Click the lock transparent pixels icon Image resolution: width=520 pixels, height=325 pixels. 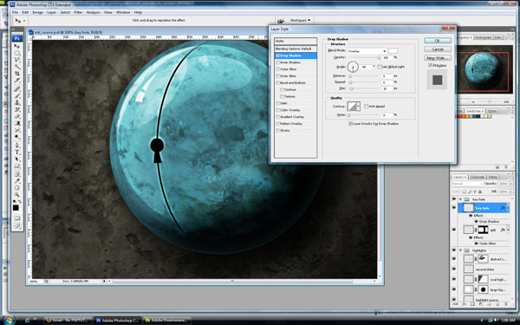[x=465, y=192]
